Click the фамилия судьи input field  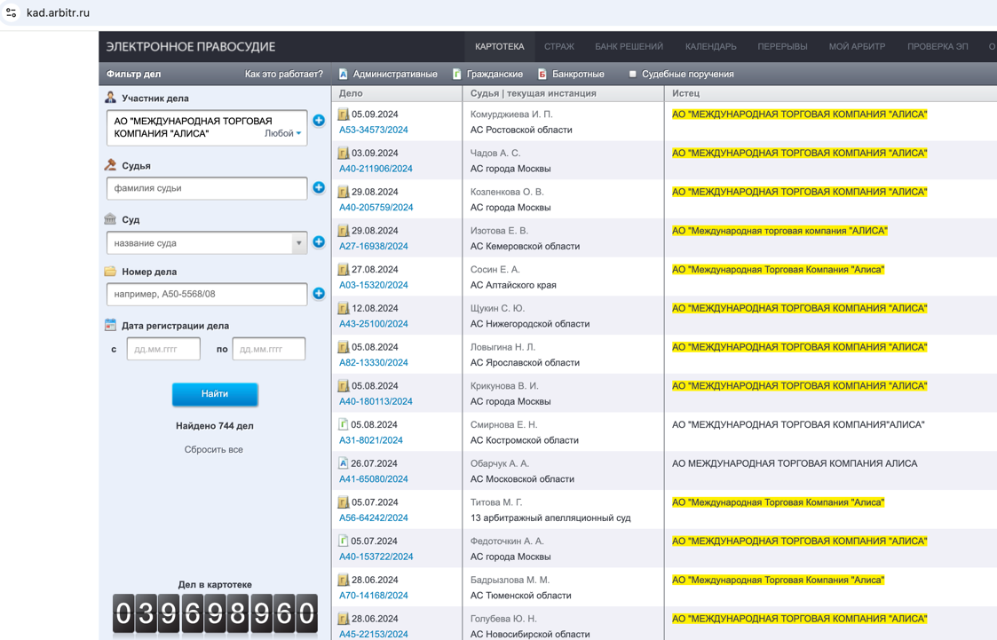(207, 188)
